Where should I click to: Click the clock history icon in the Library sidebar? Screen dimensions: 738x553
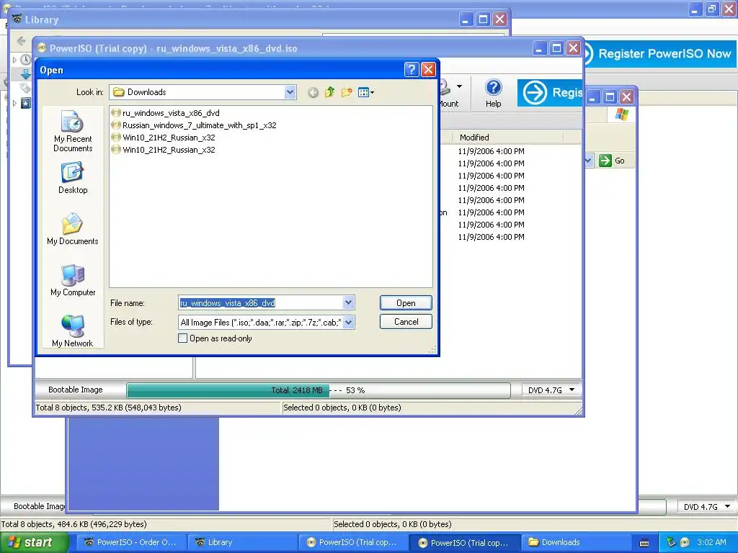(x=25, y=60)
